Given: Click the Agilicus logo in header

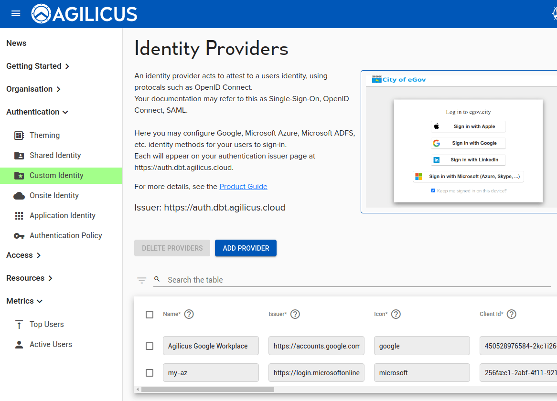Looking at the screenshot, I should click(85, 14).
